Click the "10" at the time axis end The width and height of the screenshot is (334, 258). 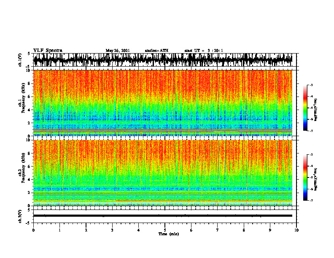pos(296,230)
